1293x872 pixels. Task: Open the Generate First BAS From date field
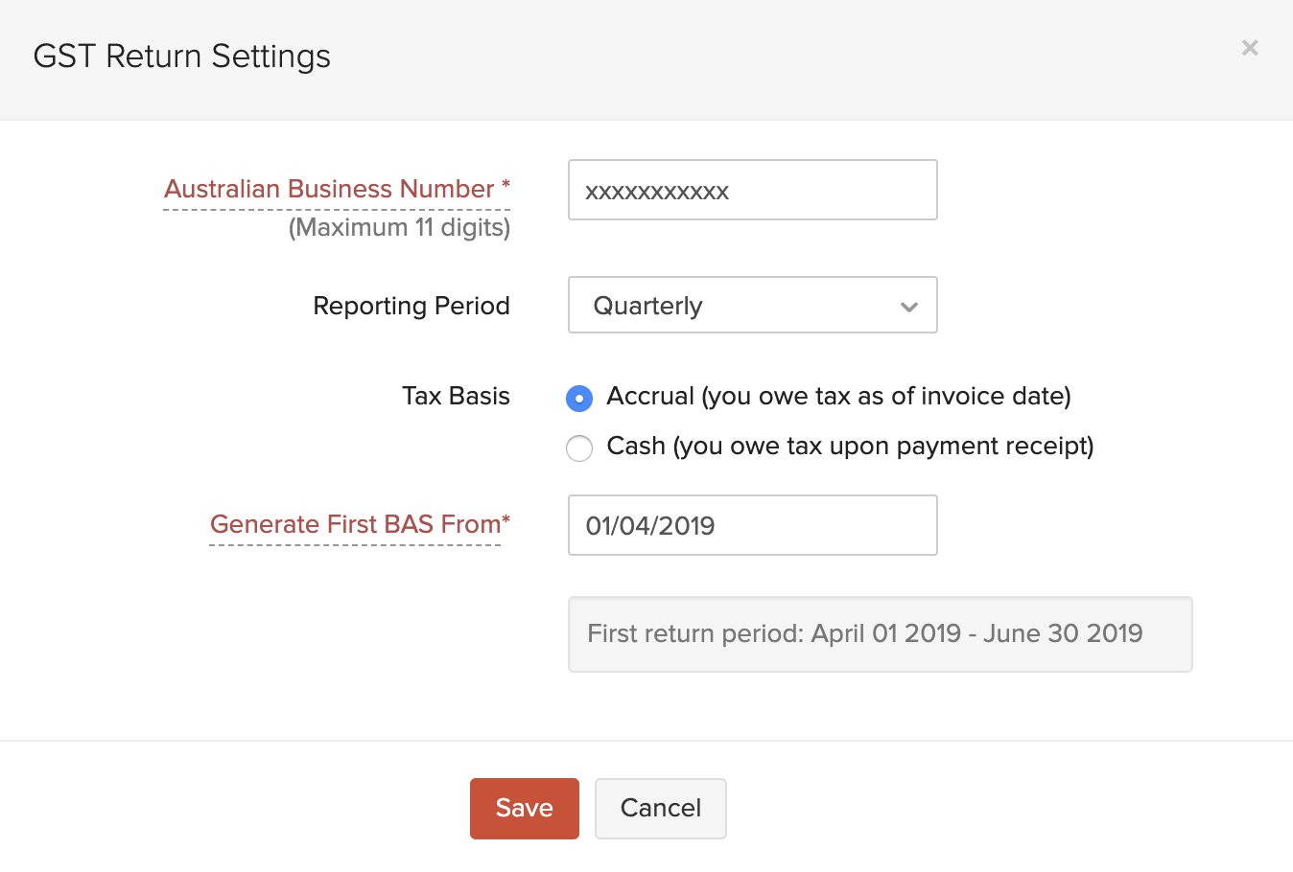(752, 525)
